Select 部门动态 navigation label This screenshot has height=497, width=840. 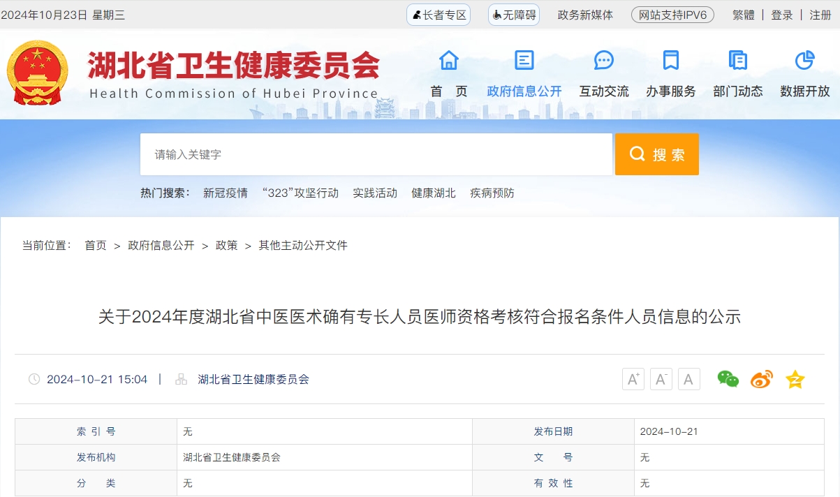click(x=738, y=91)
